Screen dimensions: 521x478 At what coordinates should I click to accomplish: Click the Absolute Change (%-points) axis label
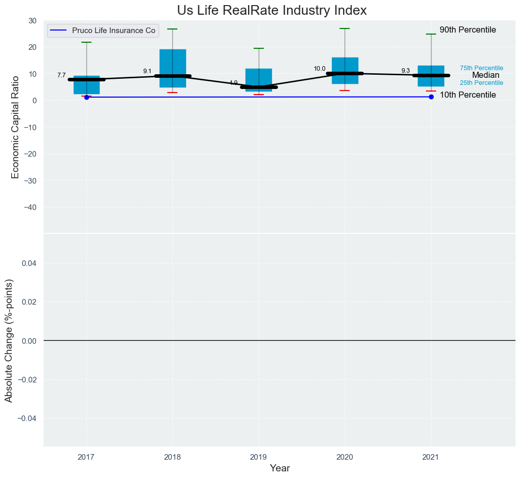pos(9,340)
